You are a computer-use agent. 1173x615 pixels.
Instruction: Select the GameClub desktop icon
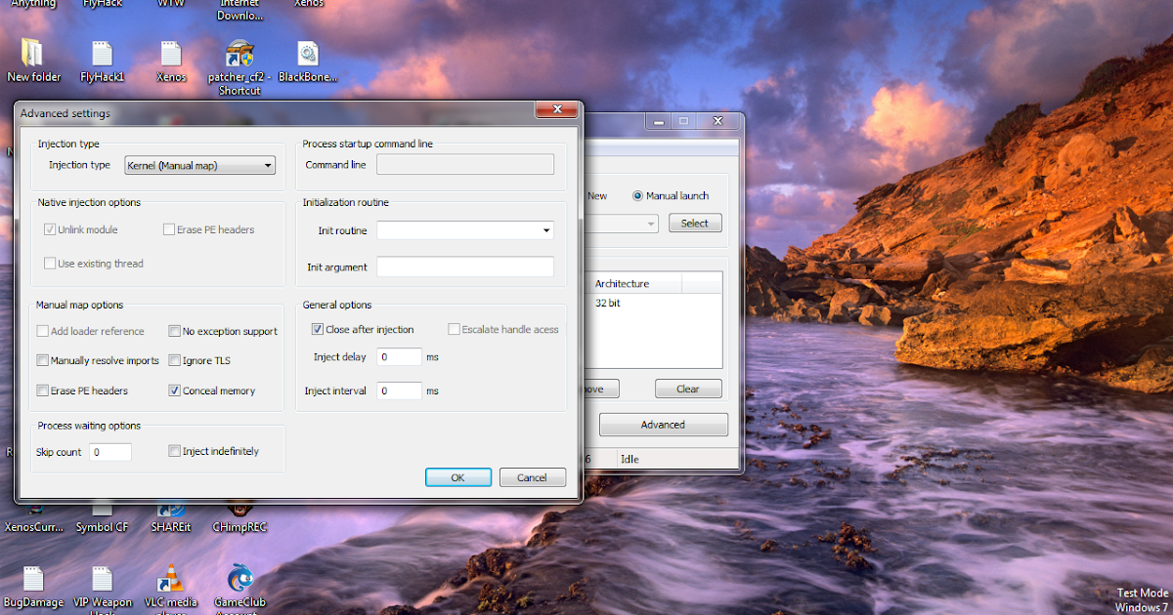pyautogui.click(x=239, y=578)
